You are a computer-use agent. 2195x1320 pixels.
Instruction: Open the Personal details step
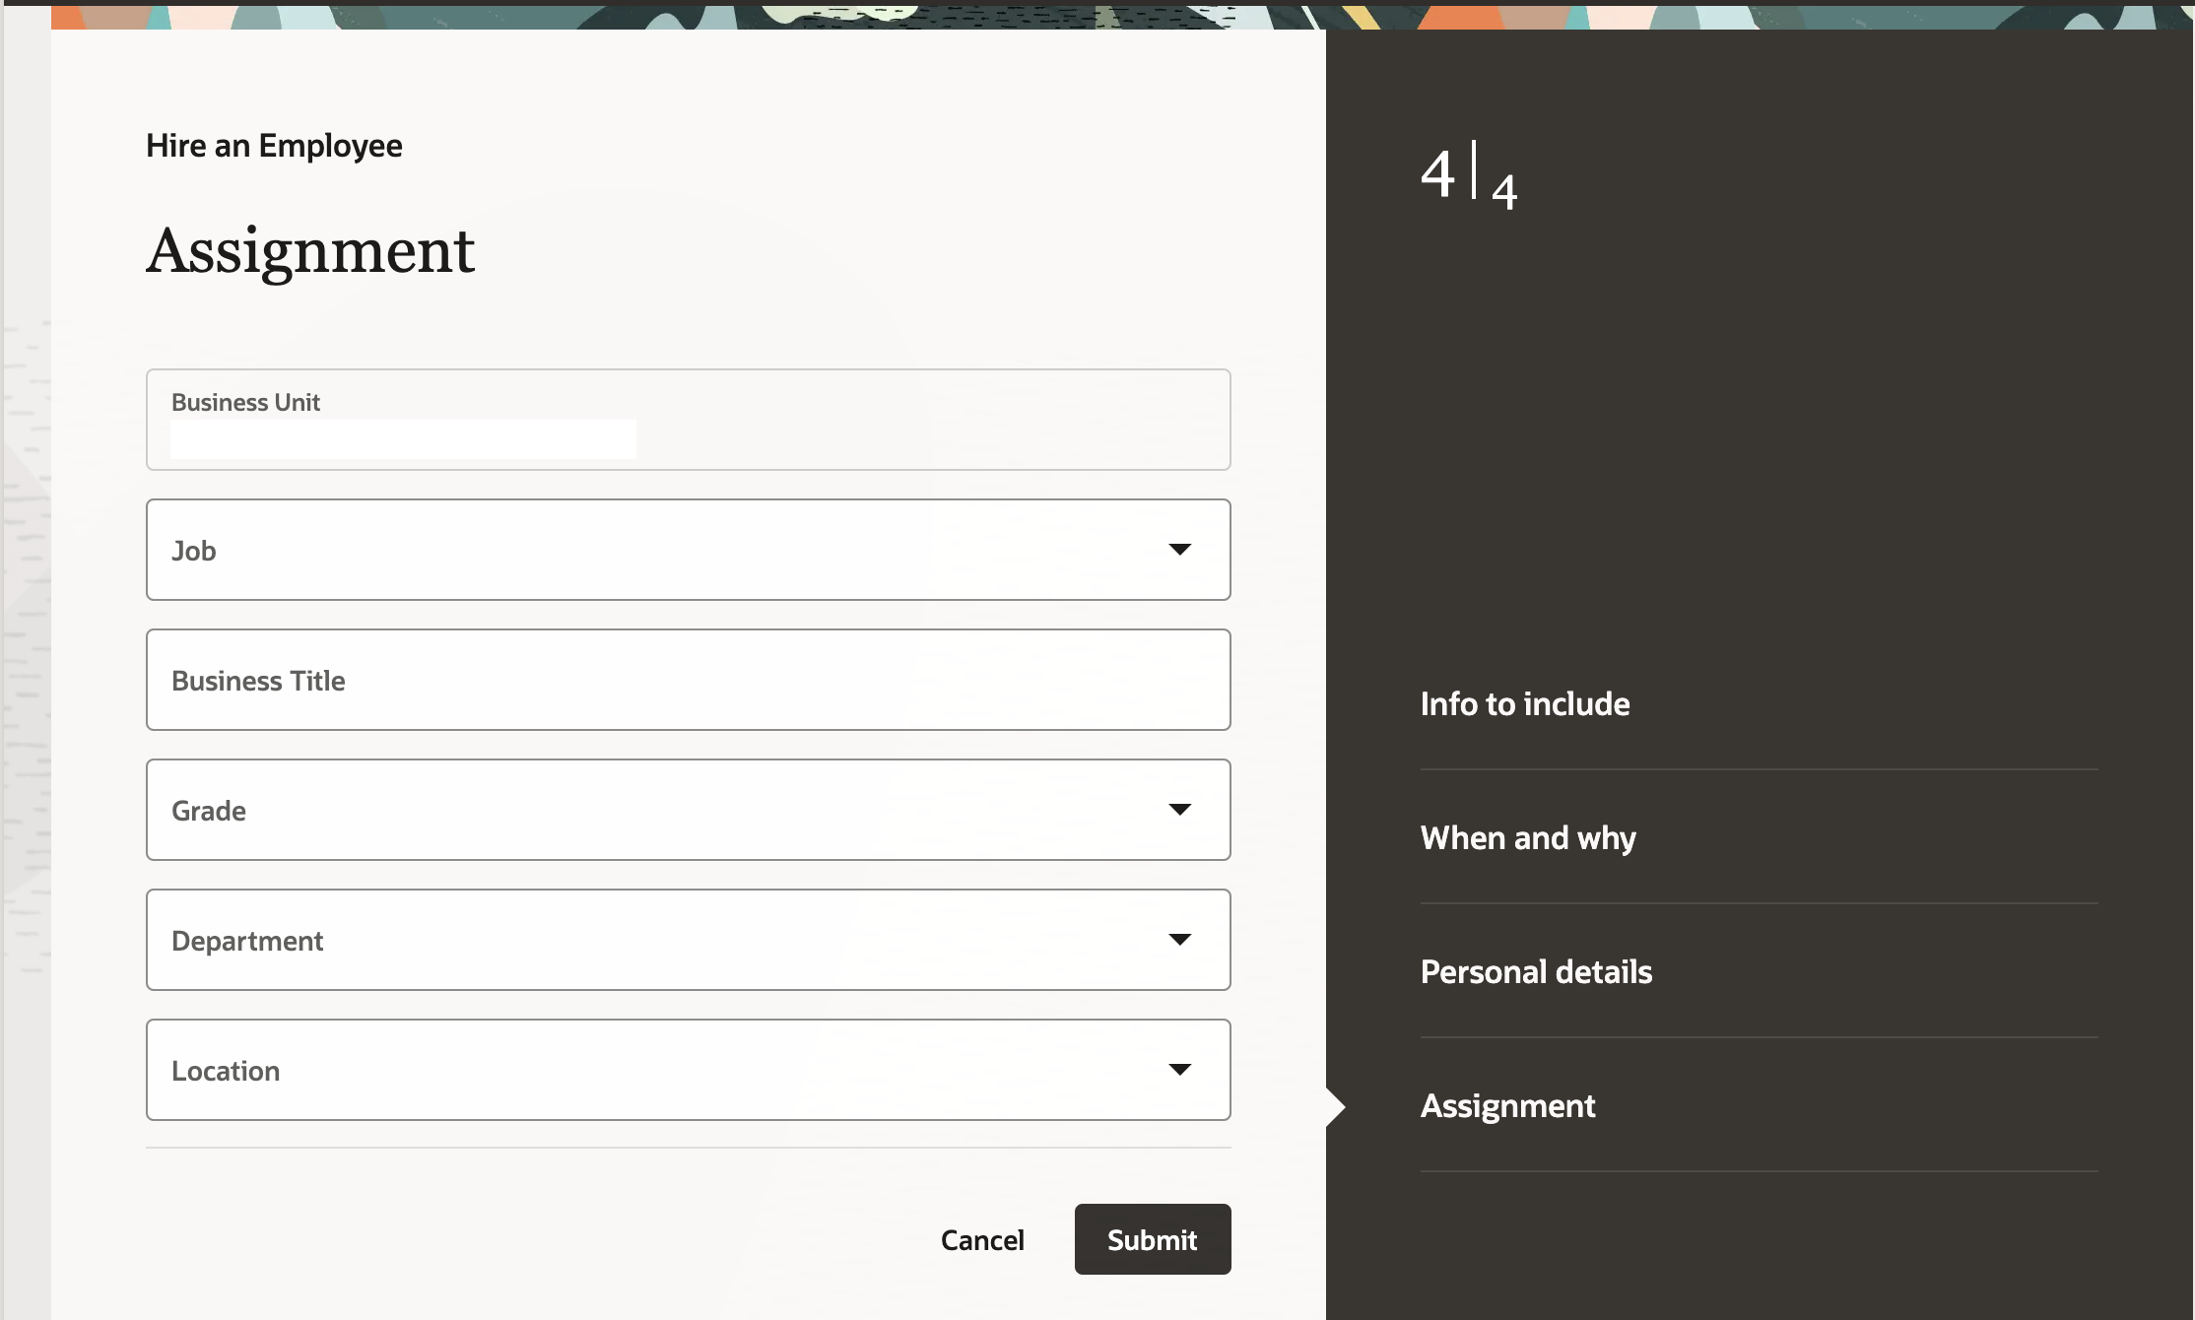pos(1536,971)
